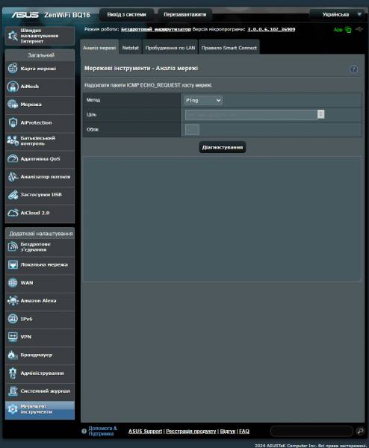Open the VPN sidebar icon
Viewport: 369px width, 448px height.
(x=13, y=337)
